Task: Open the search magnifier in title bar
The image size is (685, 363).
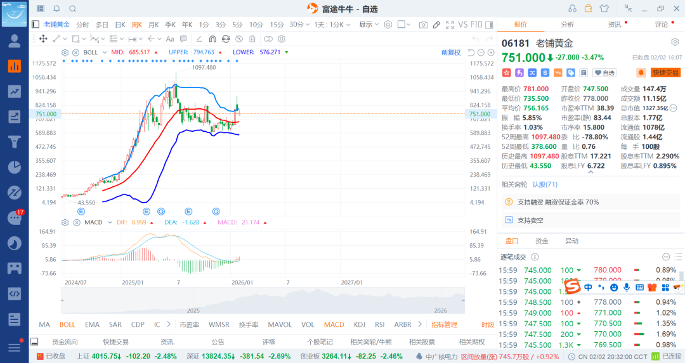Action: (x=73, y=9)
